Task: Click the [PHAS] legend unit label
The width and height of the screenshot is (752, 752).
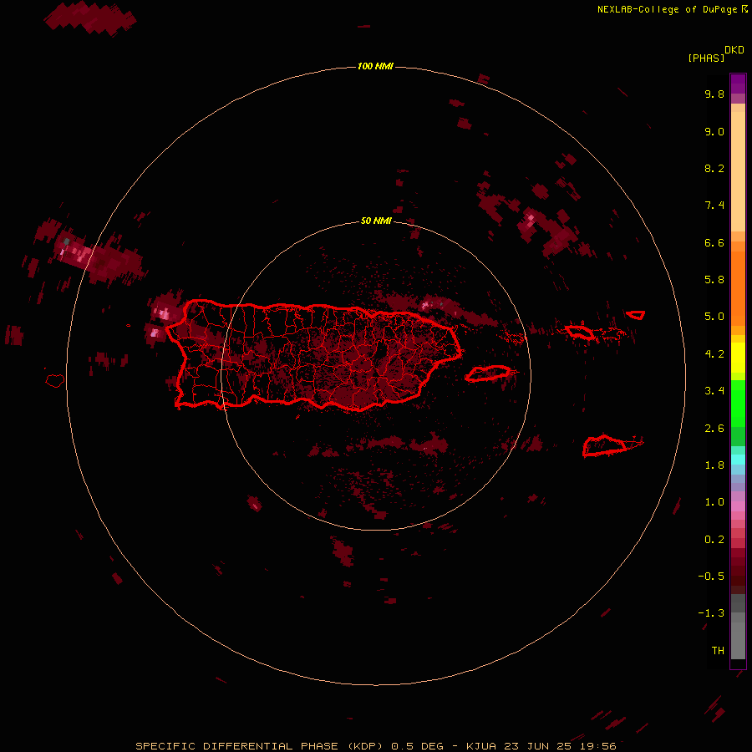Action: 706,58
